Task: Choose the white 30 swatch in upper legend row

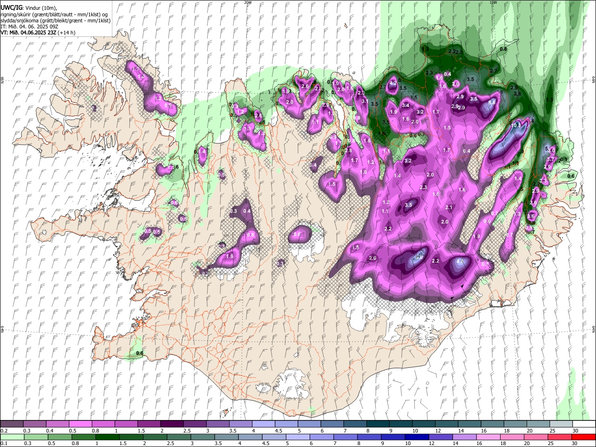Action: coord(584,424)
